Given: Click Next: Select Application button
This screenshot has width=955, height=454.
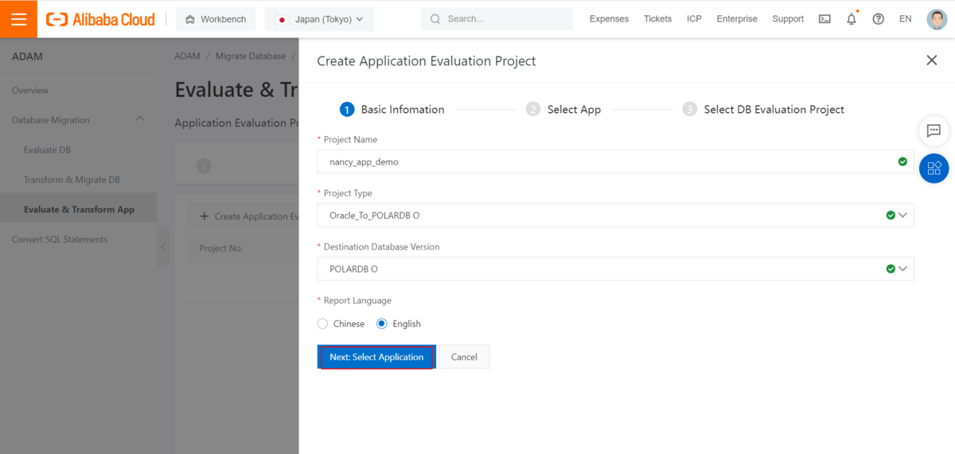Looking at the screenshot, I should pos(376,357).
